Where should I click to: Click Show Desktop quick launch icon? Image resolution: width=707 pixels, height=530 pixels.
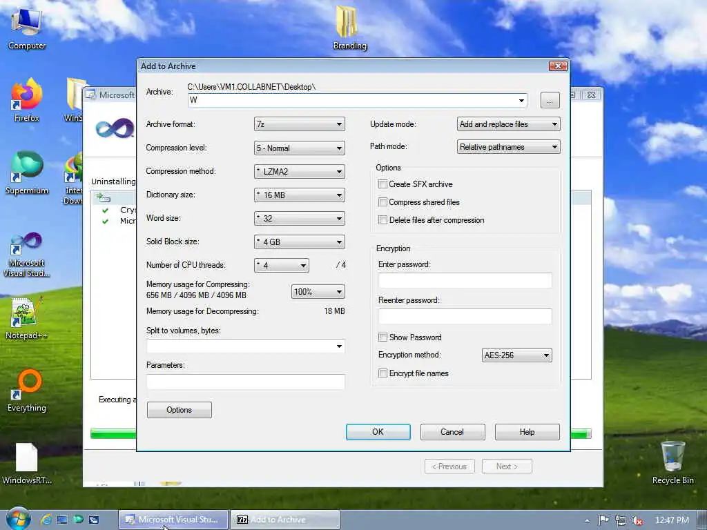pos(62,520)
